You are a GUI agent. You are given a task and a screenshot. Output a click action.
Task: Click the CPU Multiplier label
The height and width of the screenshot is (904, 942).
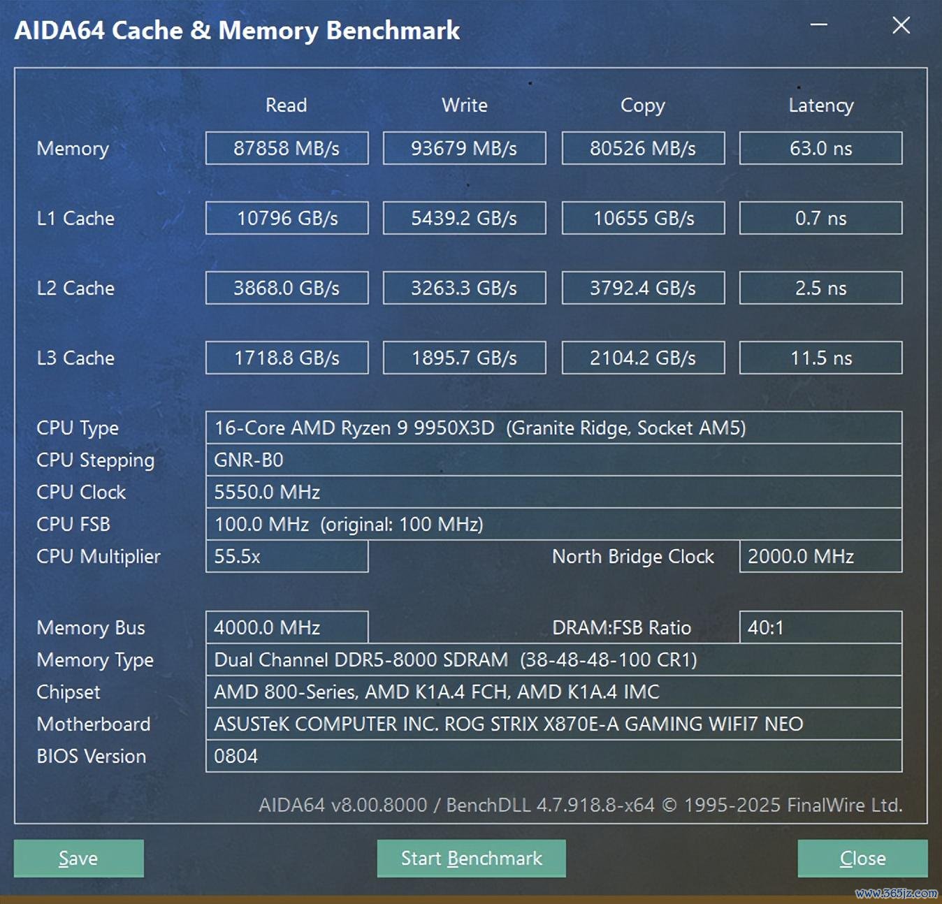tap(99, 557)
